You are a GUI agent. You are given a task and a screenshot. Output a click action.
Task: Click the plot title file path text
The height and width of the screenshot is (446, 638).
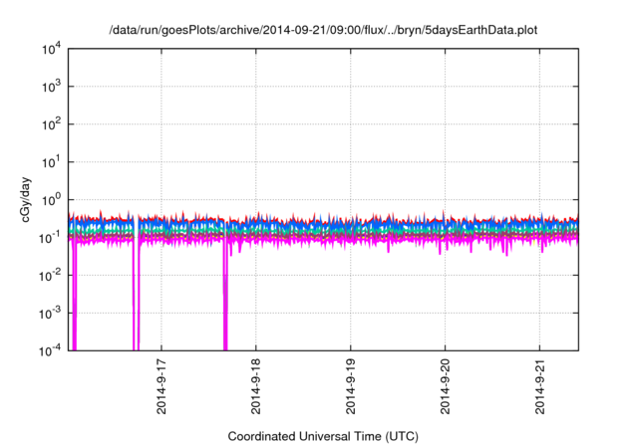[323, 30]
